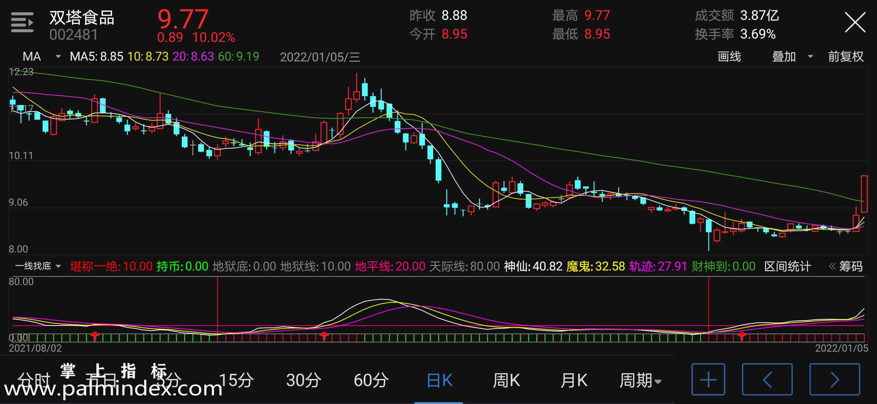Click the date 2022/01/05/三
Image resolution: width=877 pixels, height=404 pixels.
click(320, 57)
